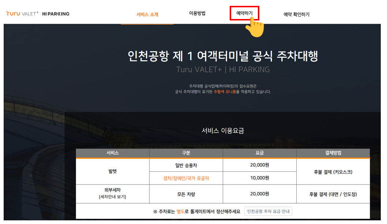
Task: Click the 후불 결제 (대면 / 인도장) cell
Action: (333, 194)
